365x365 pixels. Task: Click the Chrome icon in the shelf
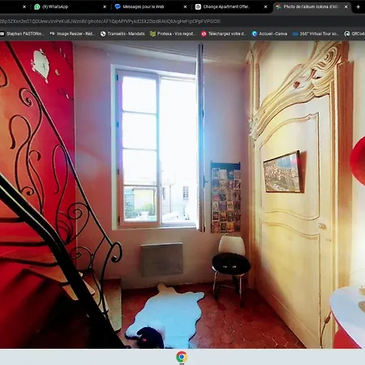(182, 357)
